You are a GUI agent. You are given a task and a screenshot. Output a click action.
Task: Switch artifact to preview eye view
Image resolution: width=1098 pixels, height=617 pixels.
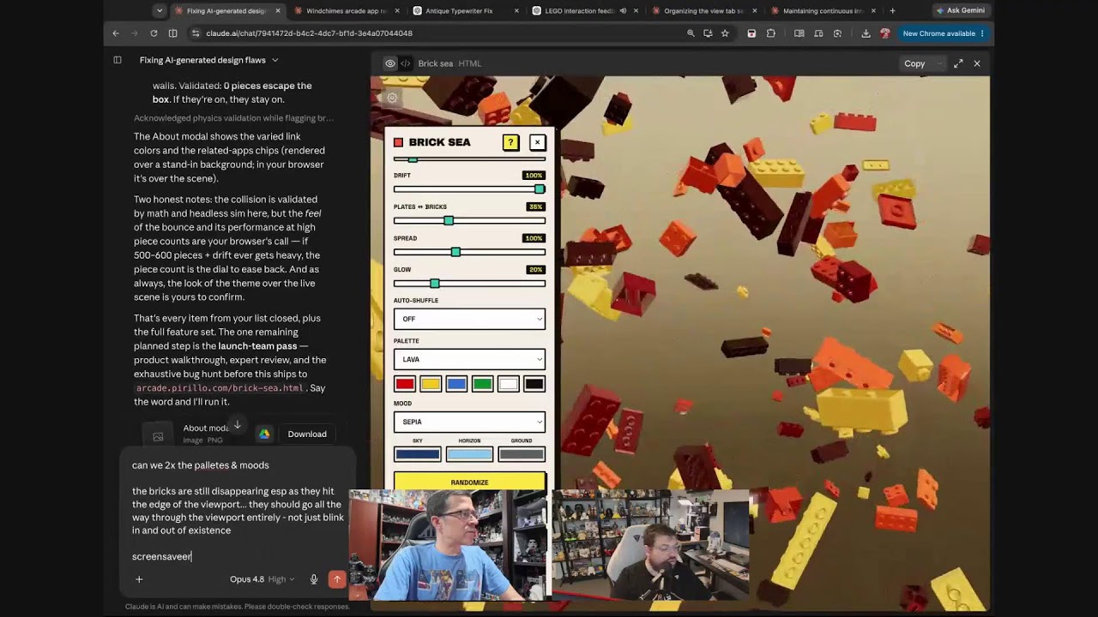390,63
